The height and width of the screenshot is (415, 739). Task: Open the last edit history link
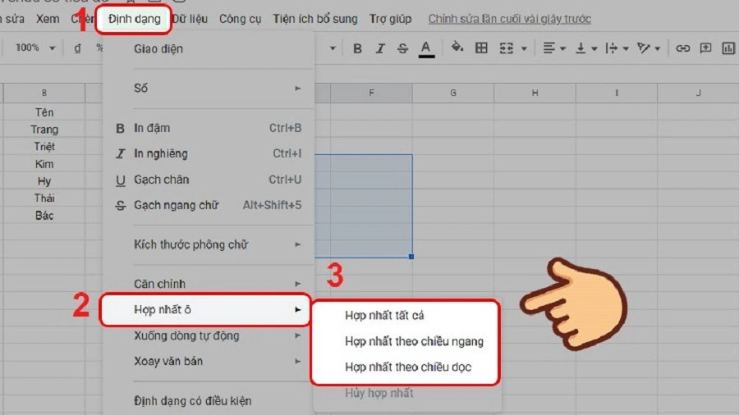tap(509, 19)
